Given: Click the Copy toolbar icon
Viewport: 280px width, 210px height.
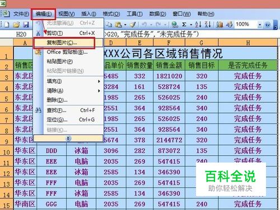Looking at the screenshot, I should (109, 25).
